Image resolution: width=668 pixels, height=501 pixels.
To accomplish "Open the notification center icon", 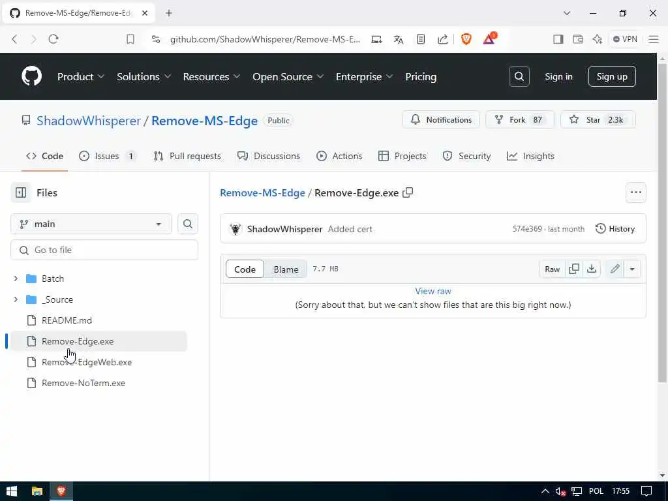I will (646, 491).
